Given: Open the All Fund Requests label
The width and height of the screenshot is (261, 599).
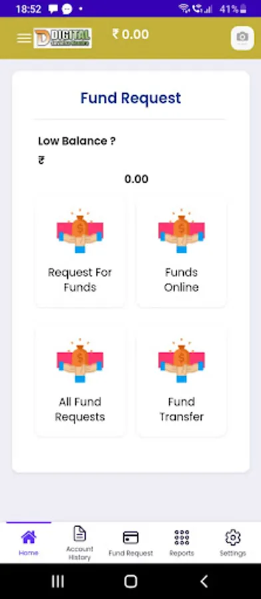Looking at the screenshot, I should pyautogui.click(x=80, y=409).
